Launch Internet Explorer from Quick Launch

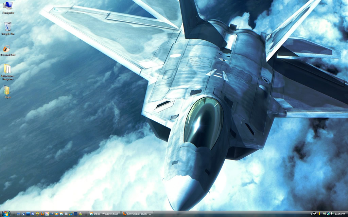(71, 214)
